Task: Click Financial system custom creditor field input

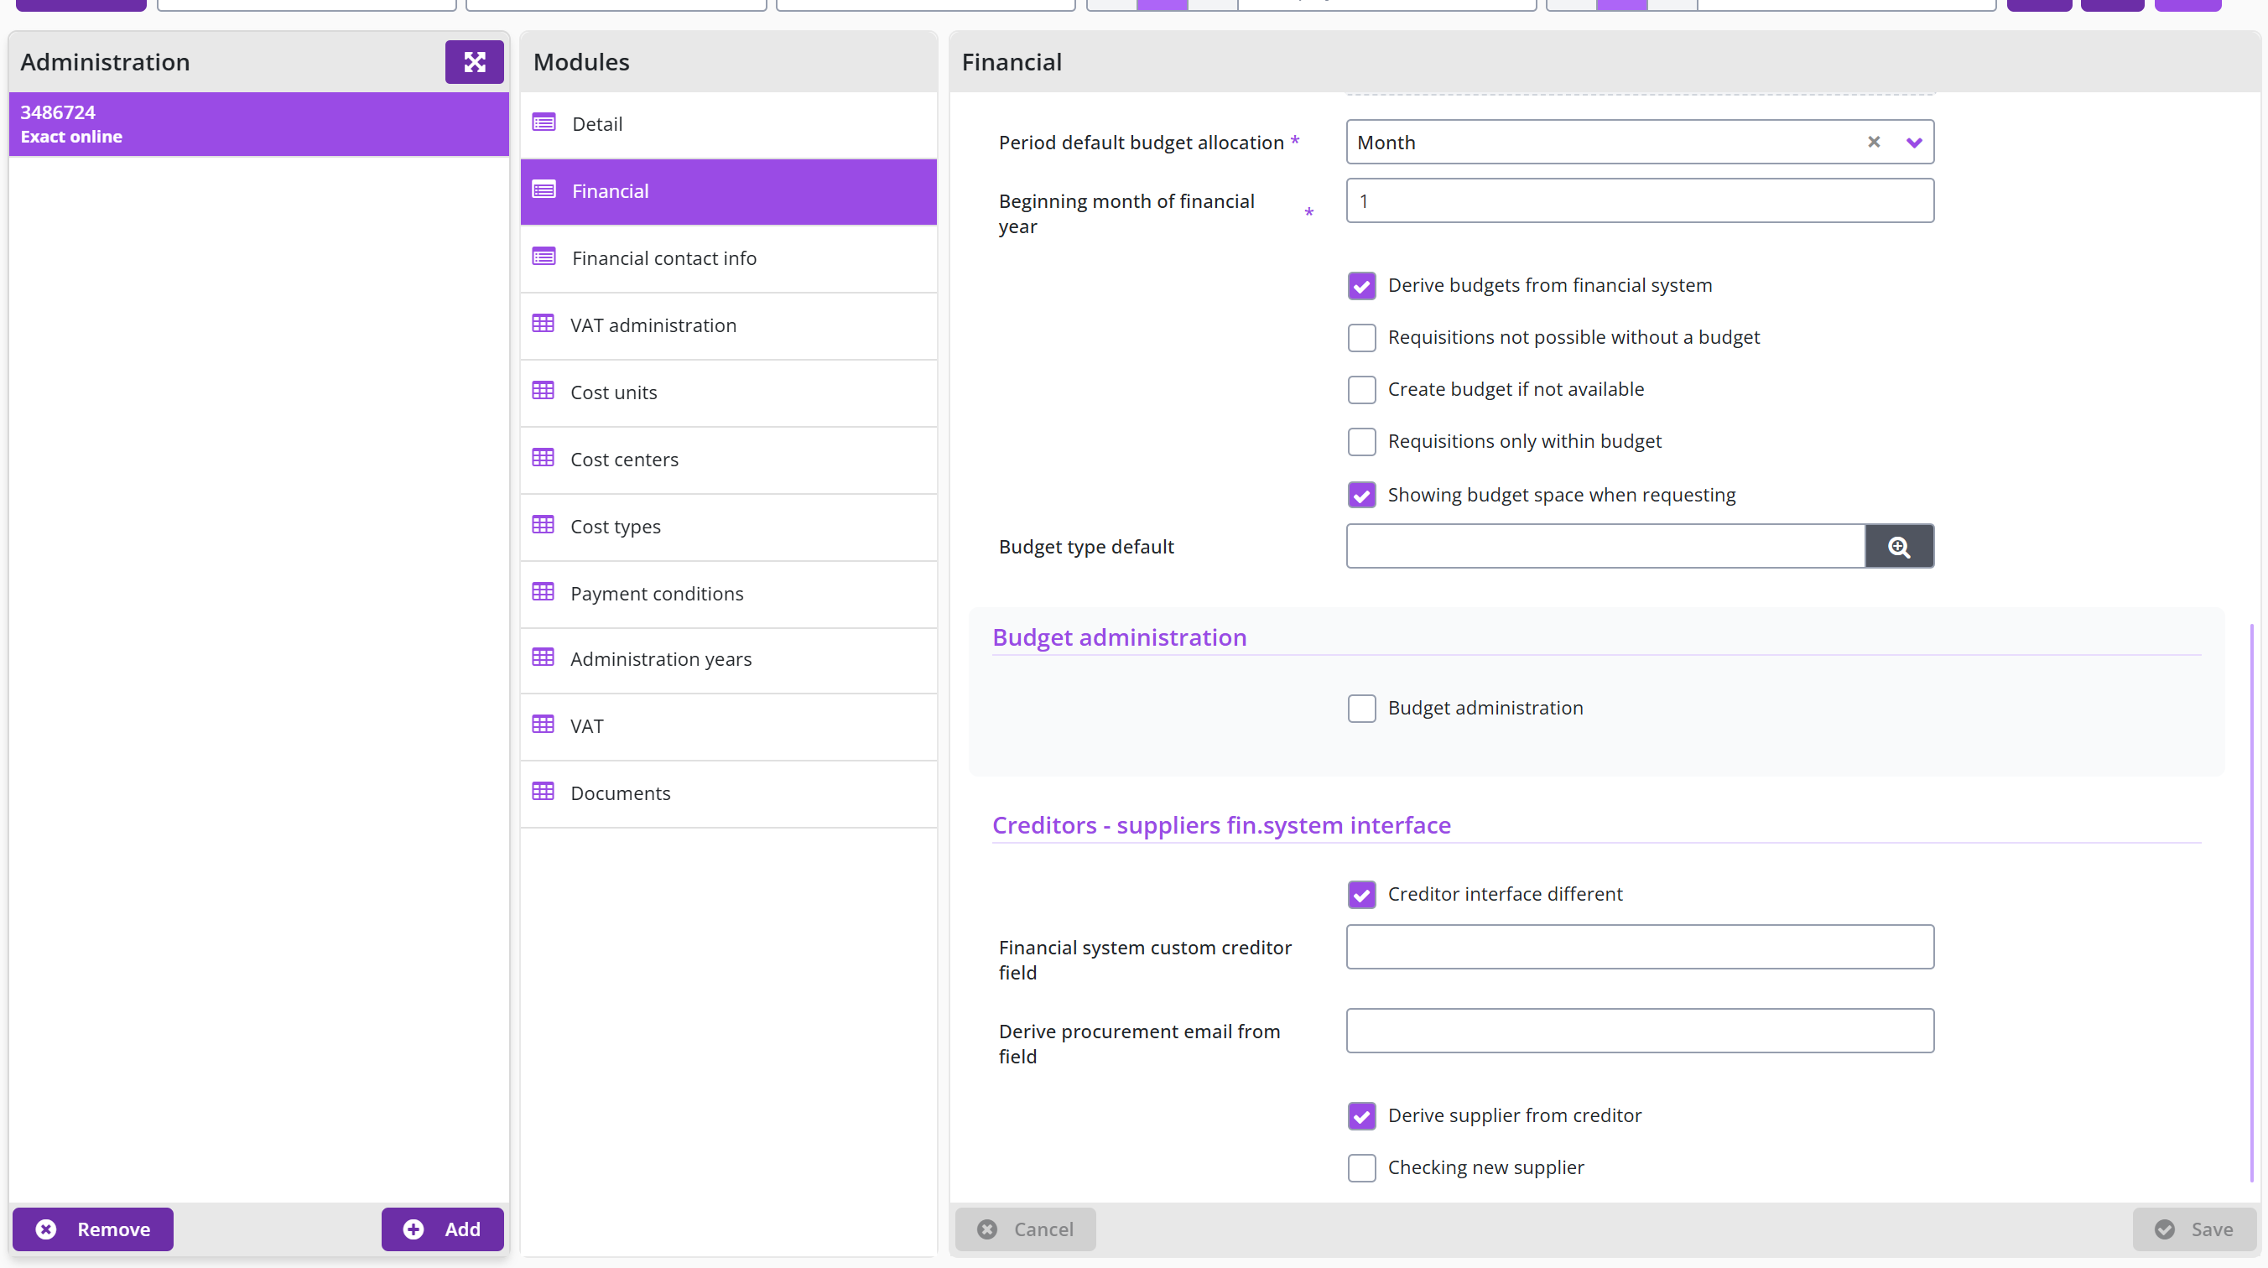Action: [1640, 947]
